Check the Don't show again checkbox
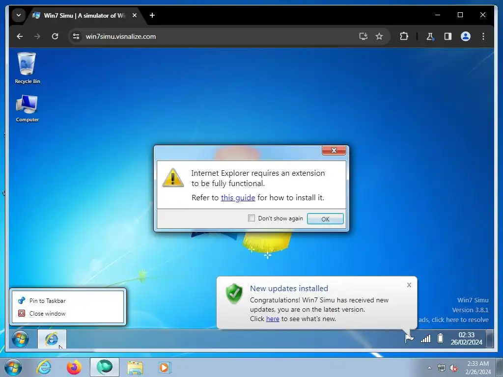Image resolution: width=503 pixels, height=377 pixels. (x=251, y=218)
